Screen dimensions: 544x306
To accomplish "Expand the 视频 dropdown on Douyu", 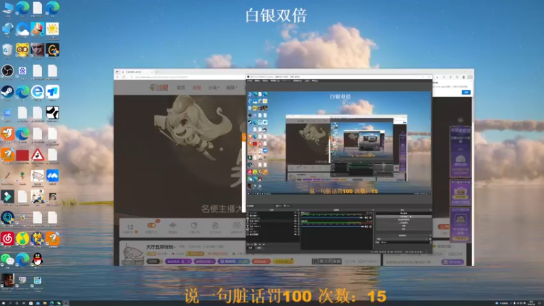I will 232,88.
